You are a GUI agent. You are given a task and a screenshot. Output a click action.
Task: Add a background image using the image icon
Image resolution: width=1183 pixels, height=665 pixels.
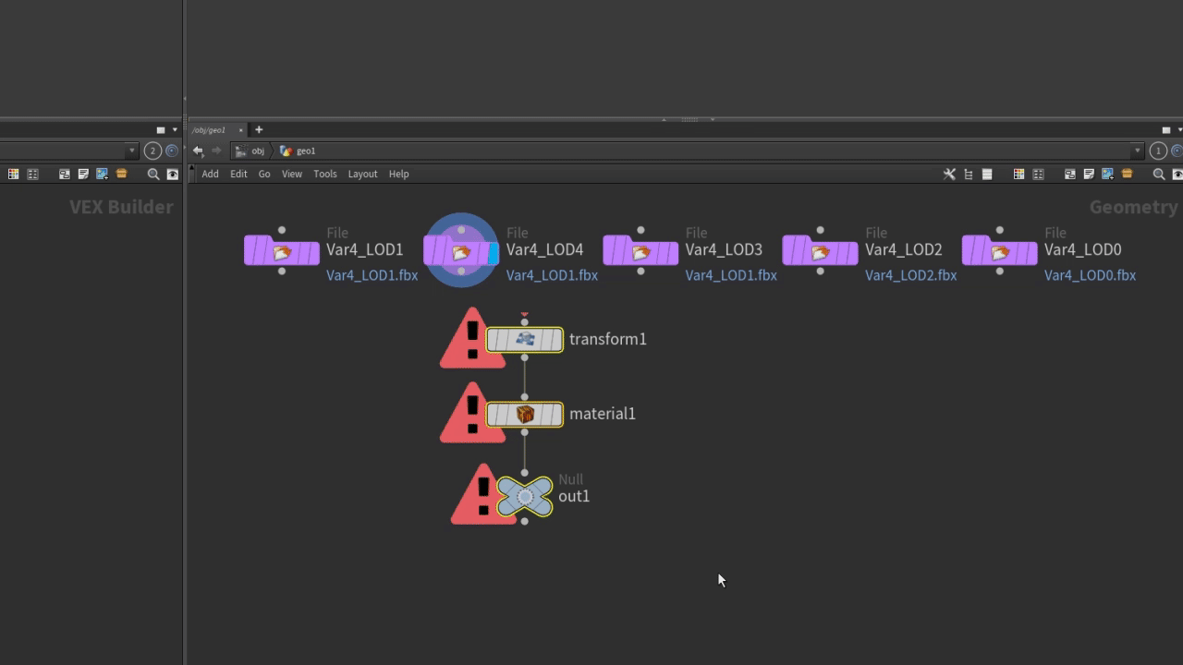(1106, 174)
